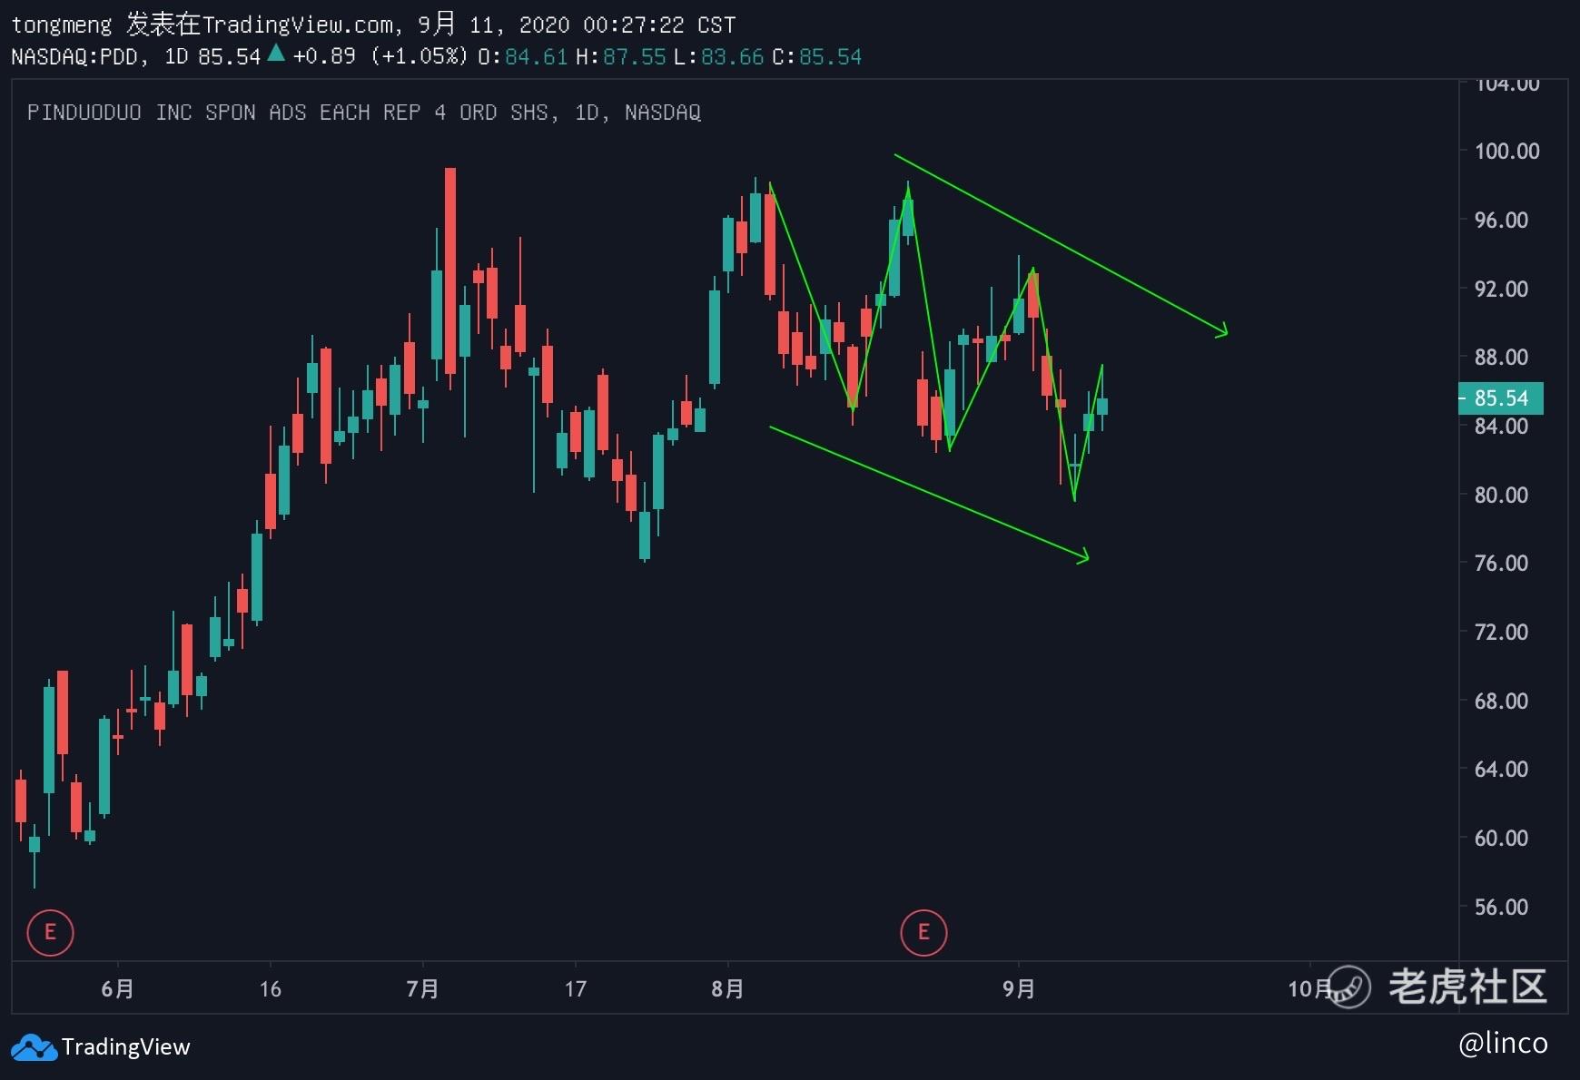This screenshot has height=1080, width=1580.
Task: Click the latest green candle near 85
Action: click(1102, 406)
